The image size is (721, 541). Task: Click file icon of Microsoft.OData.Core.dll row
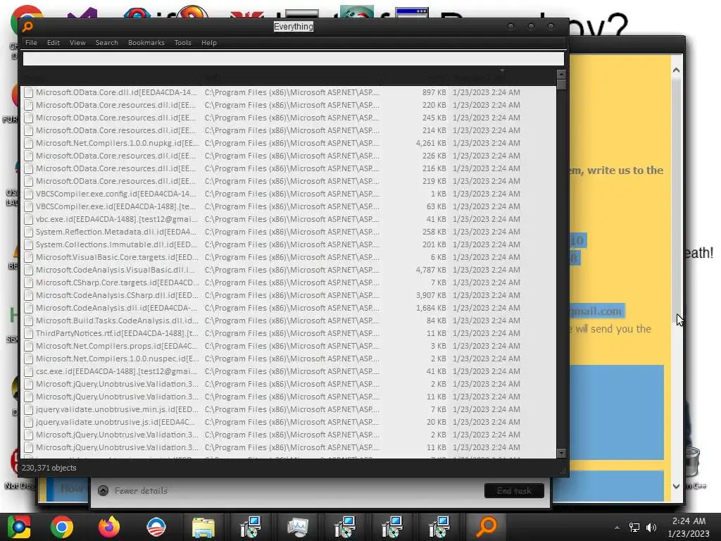coord(28,92)
